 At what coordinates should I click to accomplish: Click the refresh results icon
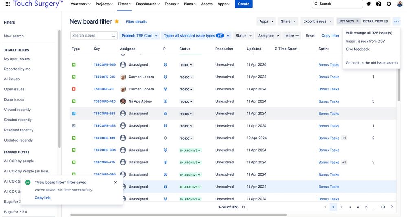click(244, 207)
